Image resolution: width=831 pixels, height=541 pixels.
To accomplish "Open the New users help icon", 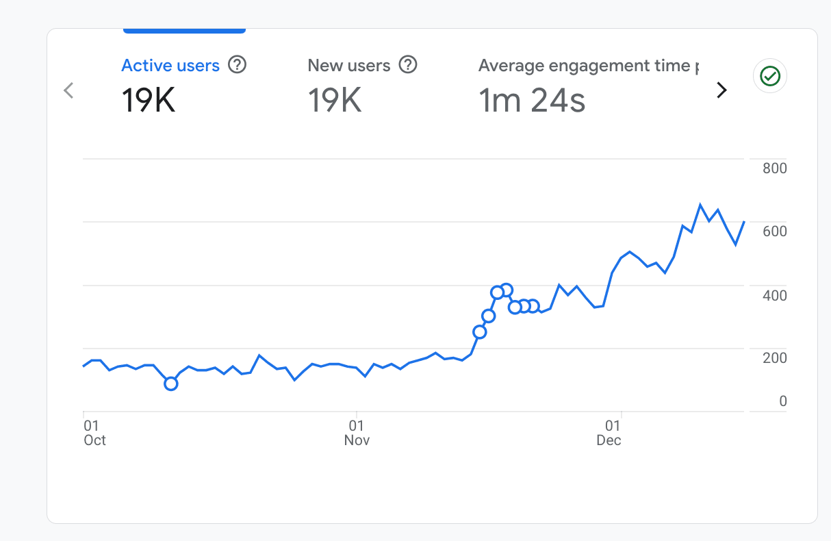I will click(x=408, y=65).
